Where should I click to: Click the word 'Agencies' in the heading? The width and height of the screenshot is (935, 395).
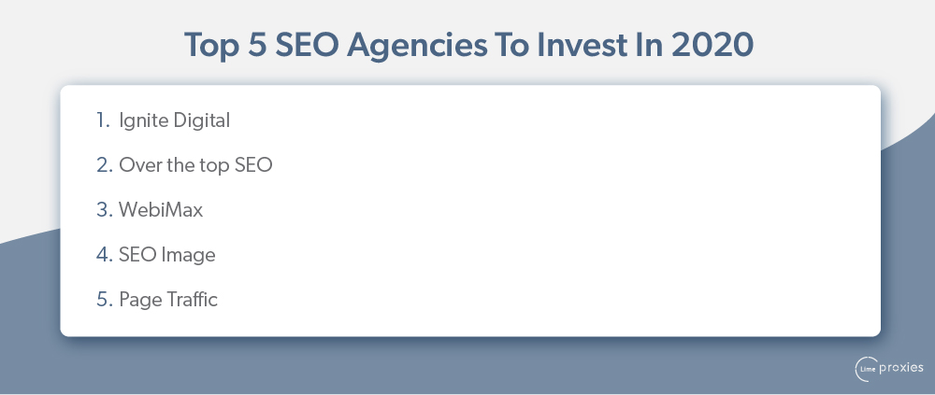click(416, 47)
